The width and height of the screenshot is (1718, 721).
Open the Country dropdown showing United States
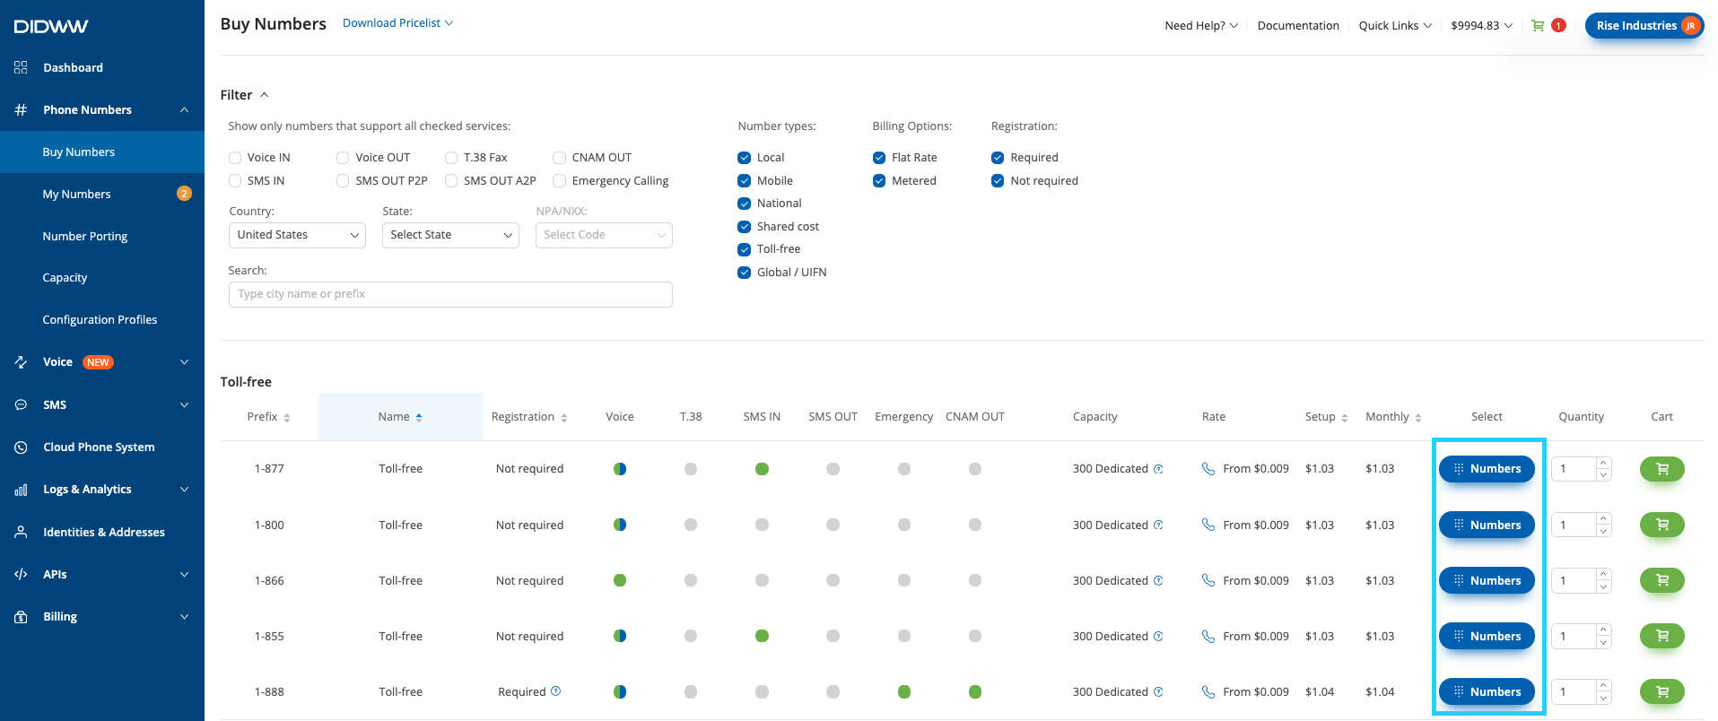pos(297,235)
